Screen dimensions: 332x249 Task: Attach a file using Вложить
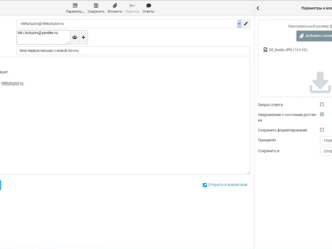(x=115, y=8)
